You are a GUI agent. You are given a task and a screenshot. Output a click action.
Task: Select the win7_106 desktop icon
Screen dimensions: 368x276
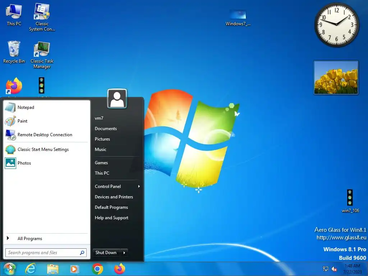click(350, 201)
